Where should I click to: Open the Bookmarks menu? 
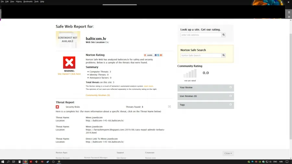click(x=28, y=2)
